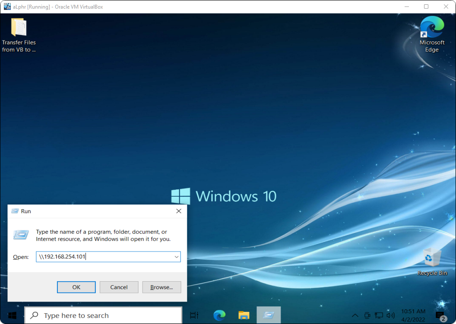Image resolution: width=456 pixels, height=324 pixels.
Task: Click the Meet Now tray icon
Action: tap(367, 315)
